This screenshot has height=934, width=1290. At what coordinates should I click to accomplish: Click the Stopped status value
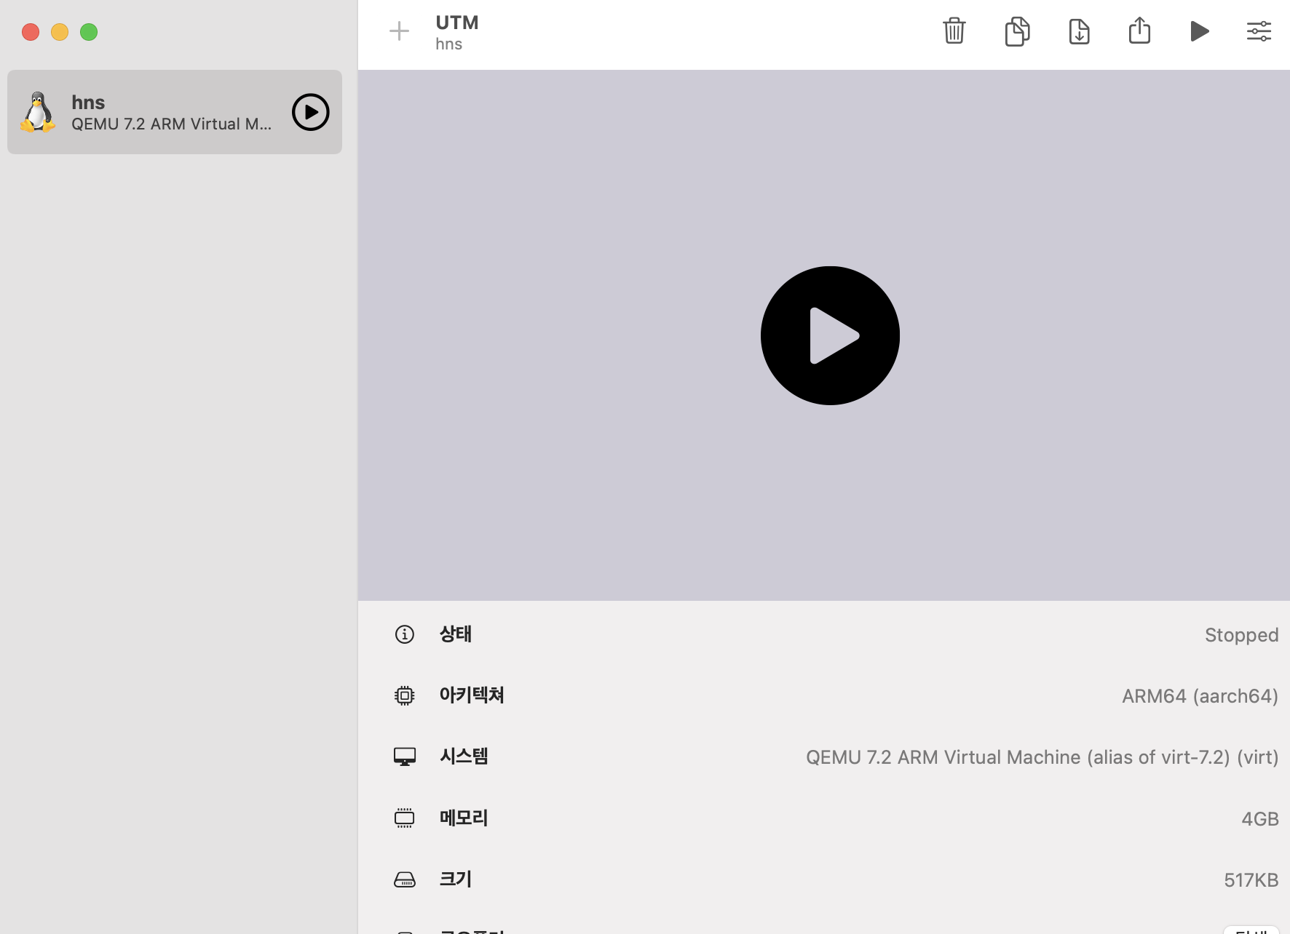pyautogui.click(x=1241, y=635)
